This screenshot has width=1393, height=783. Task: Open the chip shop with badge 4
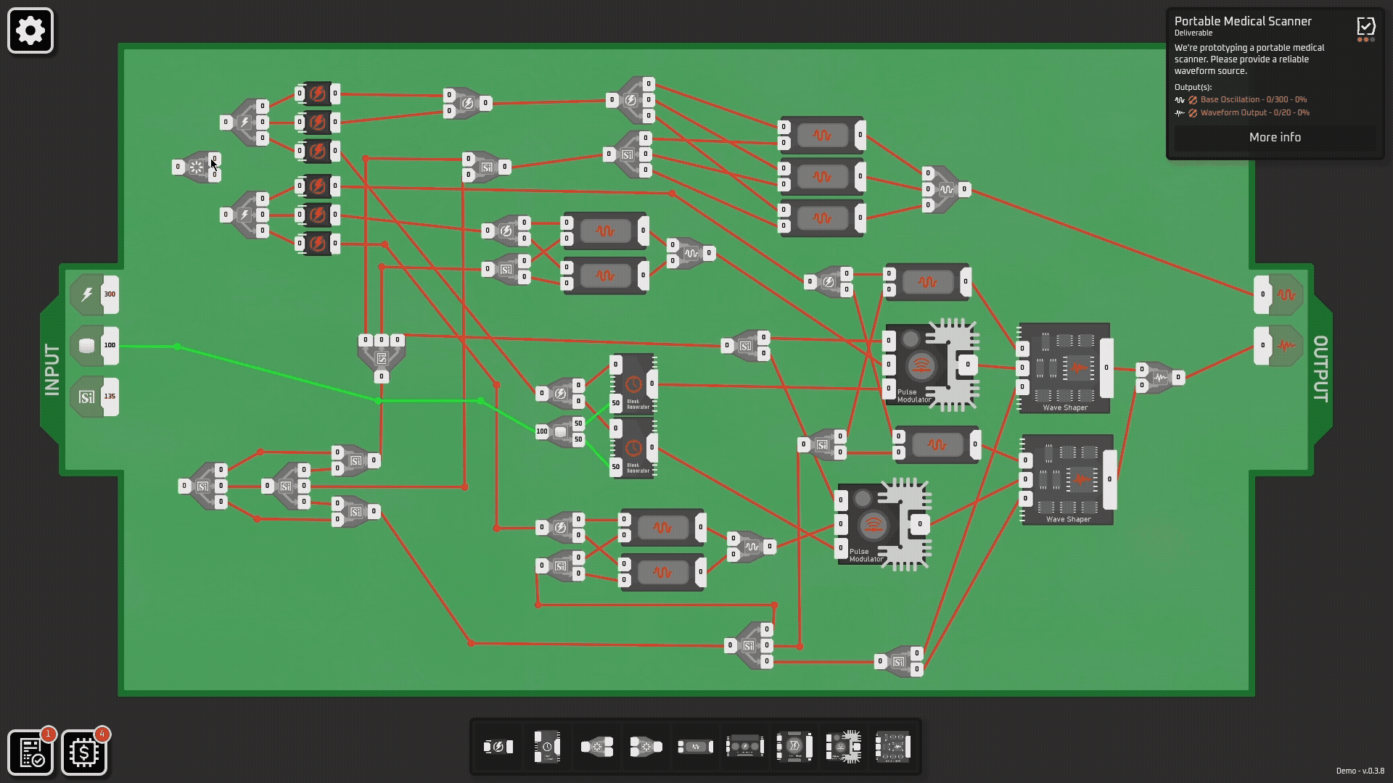pyautogui.click(x=84, y=753)
